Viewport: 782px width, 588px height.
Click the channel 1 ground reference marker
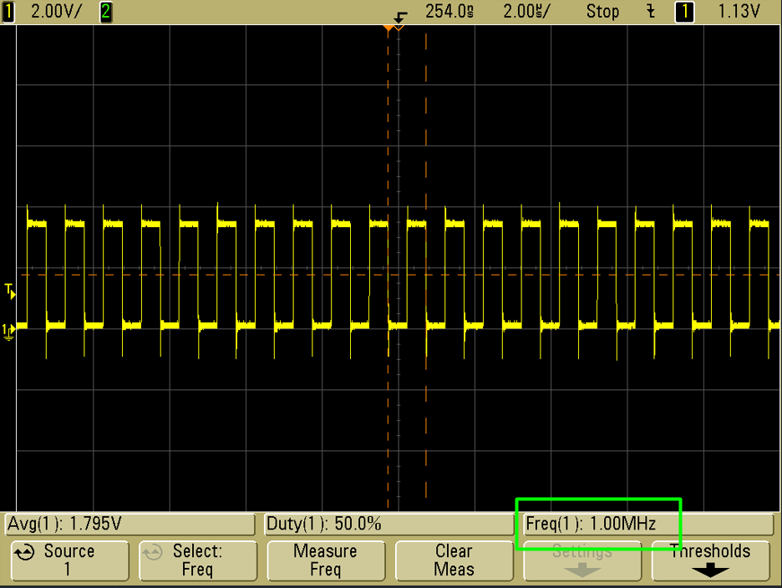[x=9, y=332]
